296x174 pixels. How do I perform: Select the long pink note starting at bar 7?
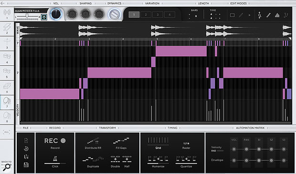pyautogui.click(x=253, y=72)
